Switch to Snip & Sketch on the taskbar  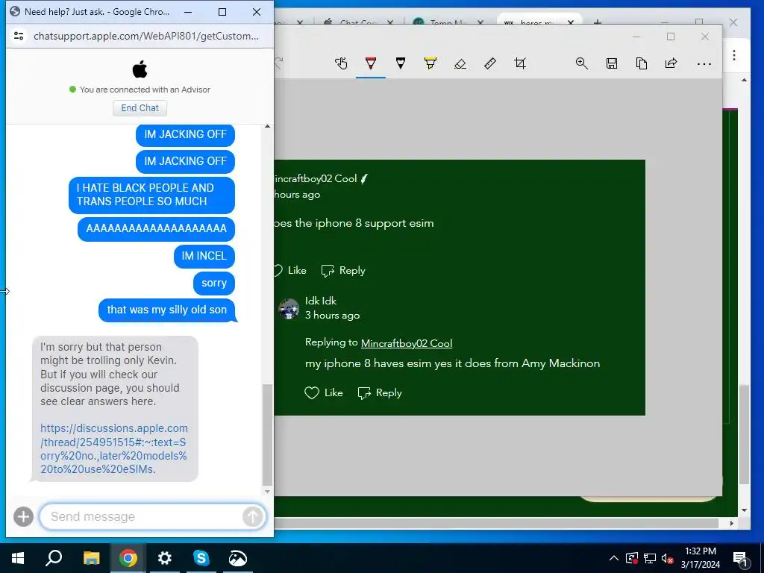pos(238,558)
